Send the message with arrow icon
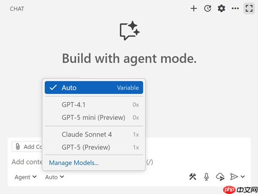The image size is (258, 194). [234, 177]
